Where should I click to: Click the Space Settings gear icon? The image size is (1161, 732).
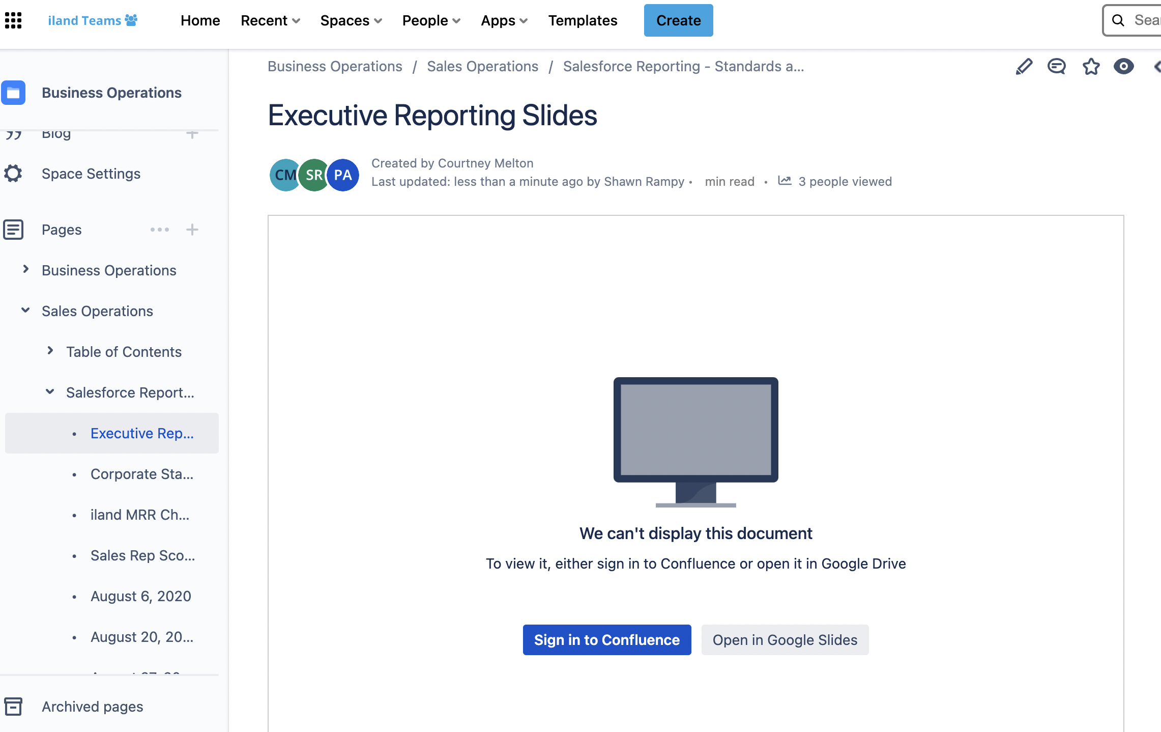coord(13,174)
